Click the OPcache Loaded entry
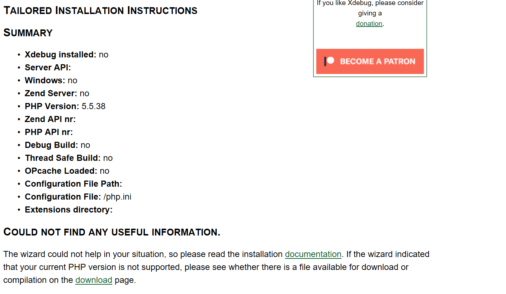This screenshot has width=506, height=294. coord(67,171)
